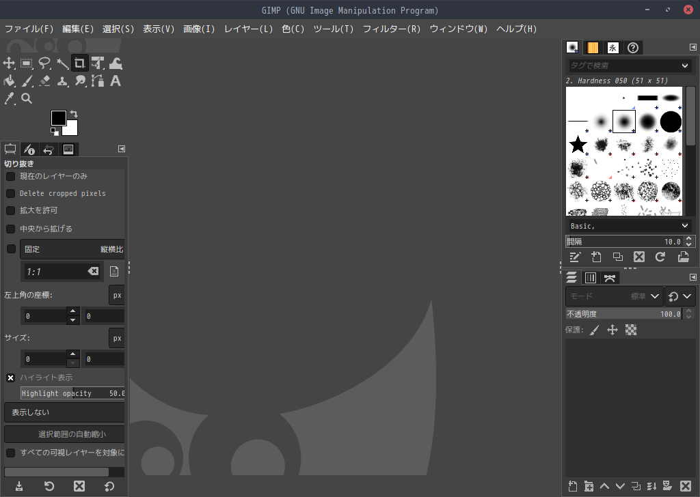Open the 表示しない guides dropdown
The height and width of the screenshot is (497, 700).
(65, 413)
